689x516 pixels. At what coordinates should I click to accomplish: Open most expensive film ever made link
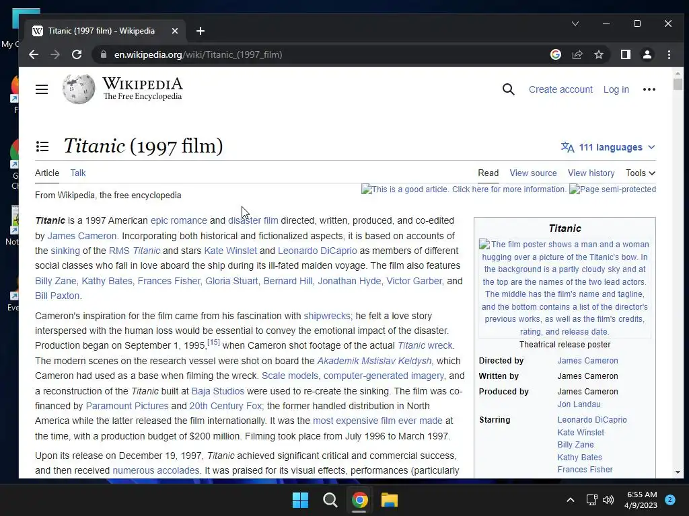pos(377,421)
